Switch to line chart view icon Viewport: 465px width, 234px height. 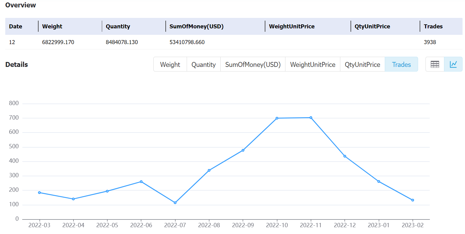click(x=453, y=64)
